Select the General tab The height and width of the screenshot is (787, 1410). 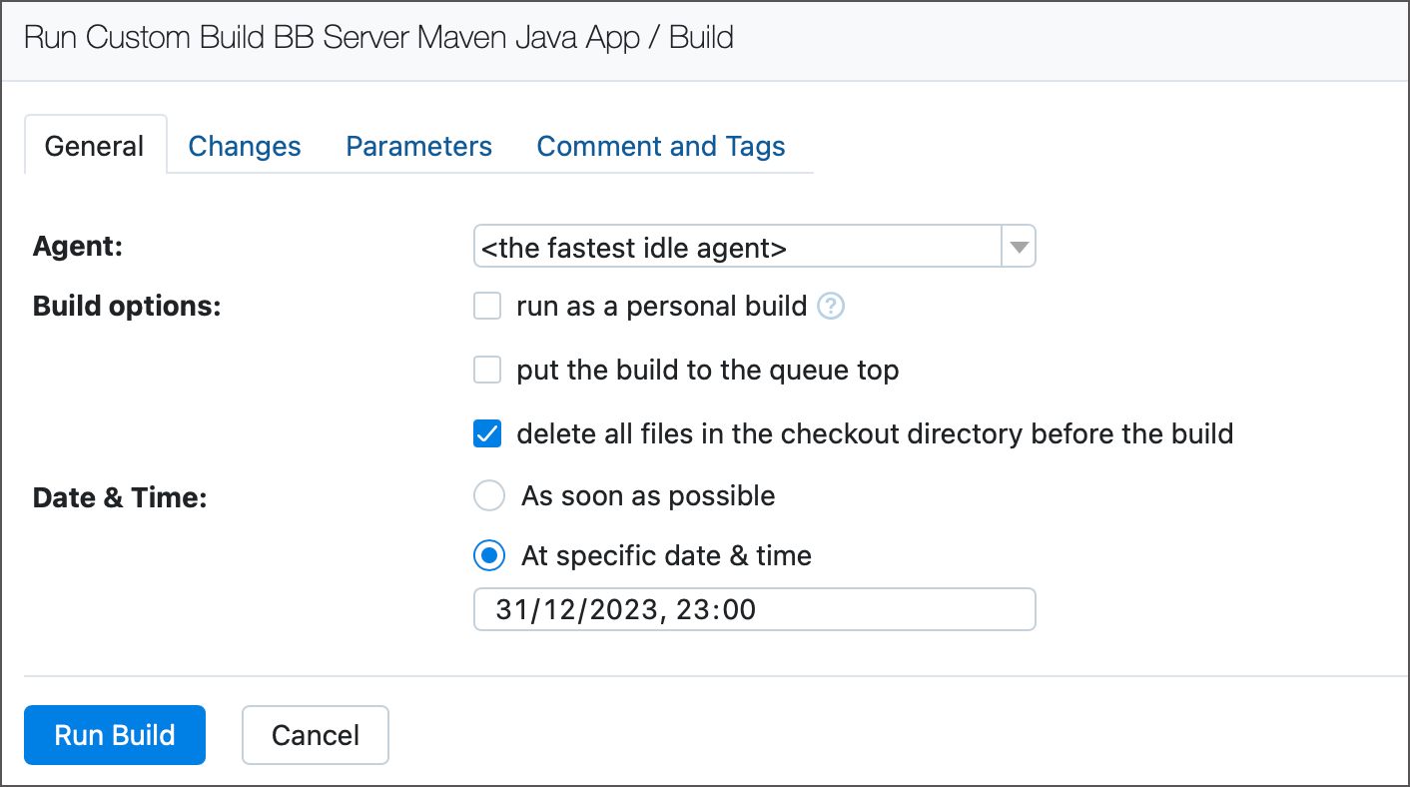click(94, 146)
